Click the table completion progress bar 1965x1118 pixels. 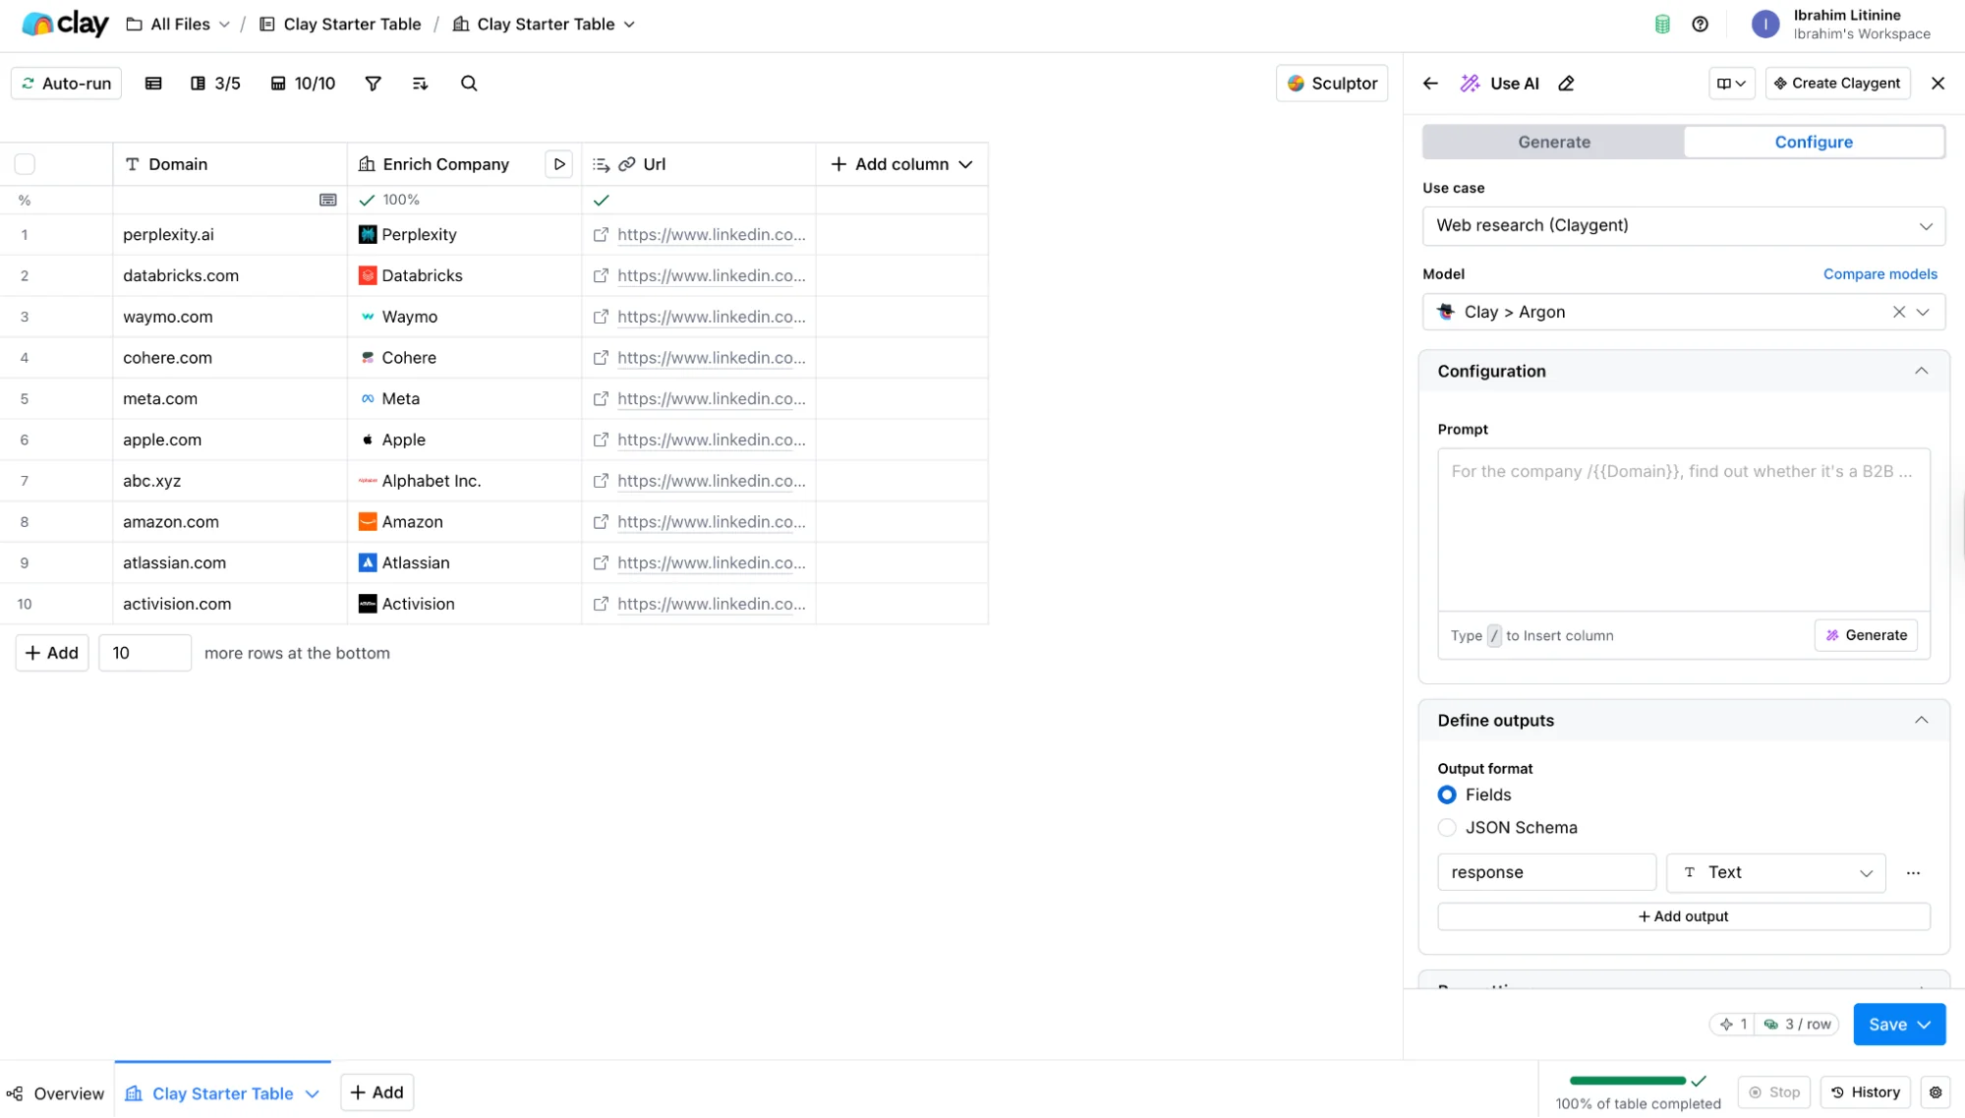pyautogui.click(x=1627, y=1082)
